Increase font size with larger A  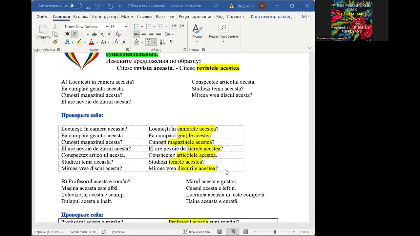pos(117,42)
